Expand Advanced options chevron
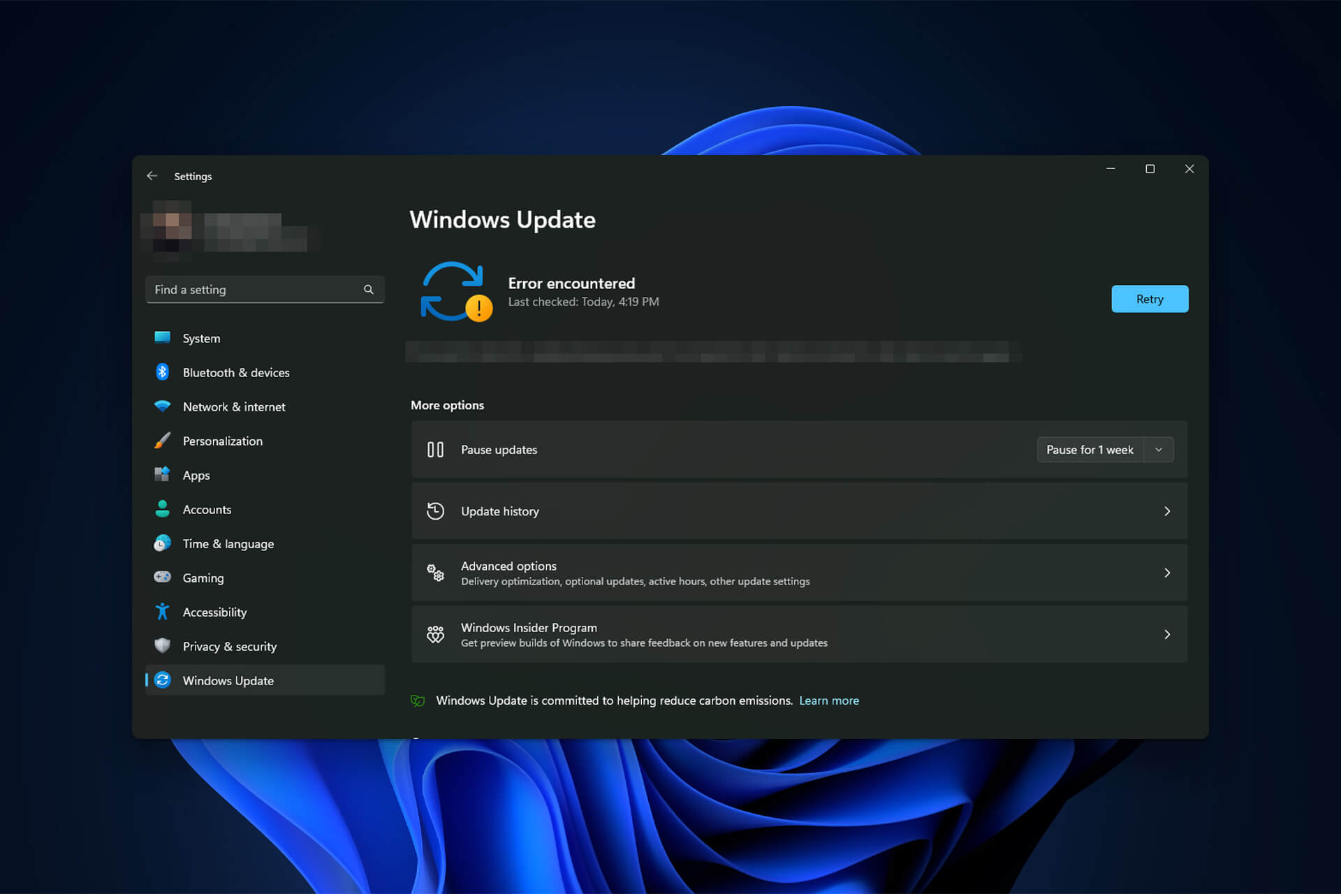 click(x=1167, y=573)
